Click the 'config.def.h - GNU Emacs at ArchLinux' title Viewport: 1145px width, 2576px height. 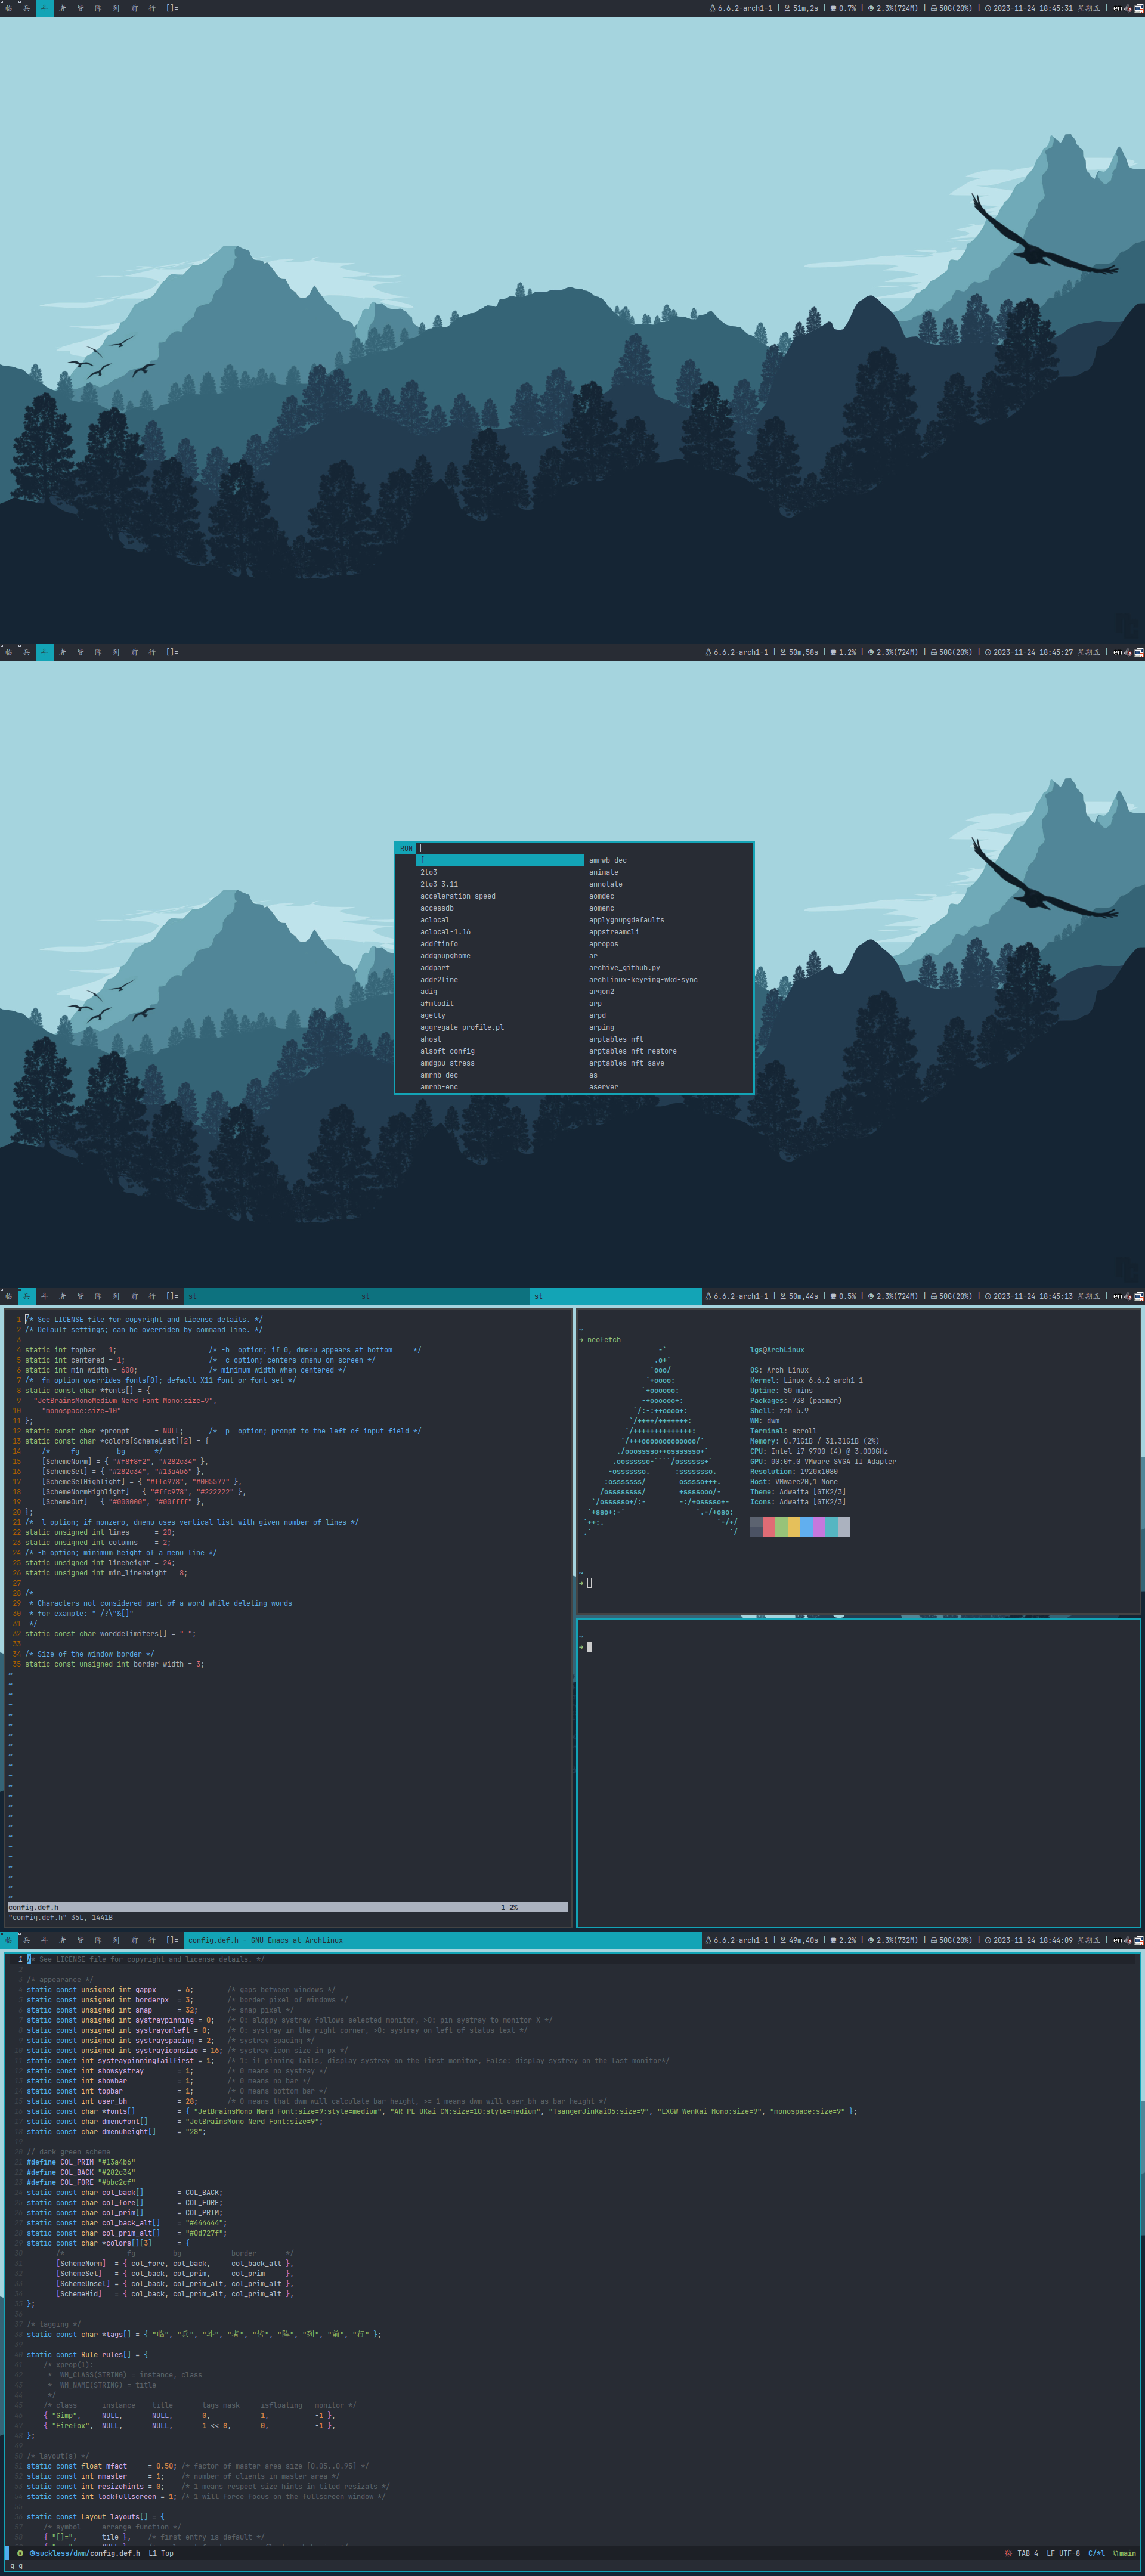265,1940
